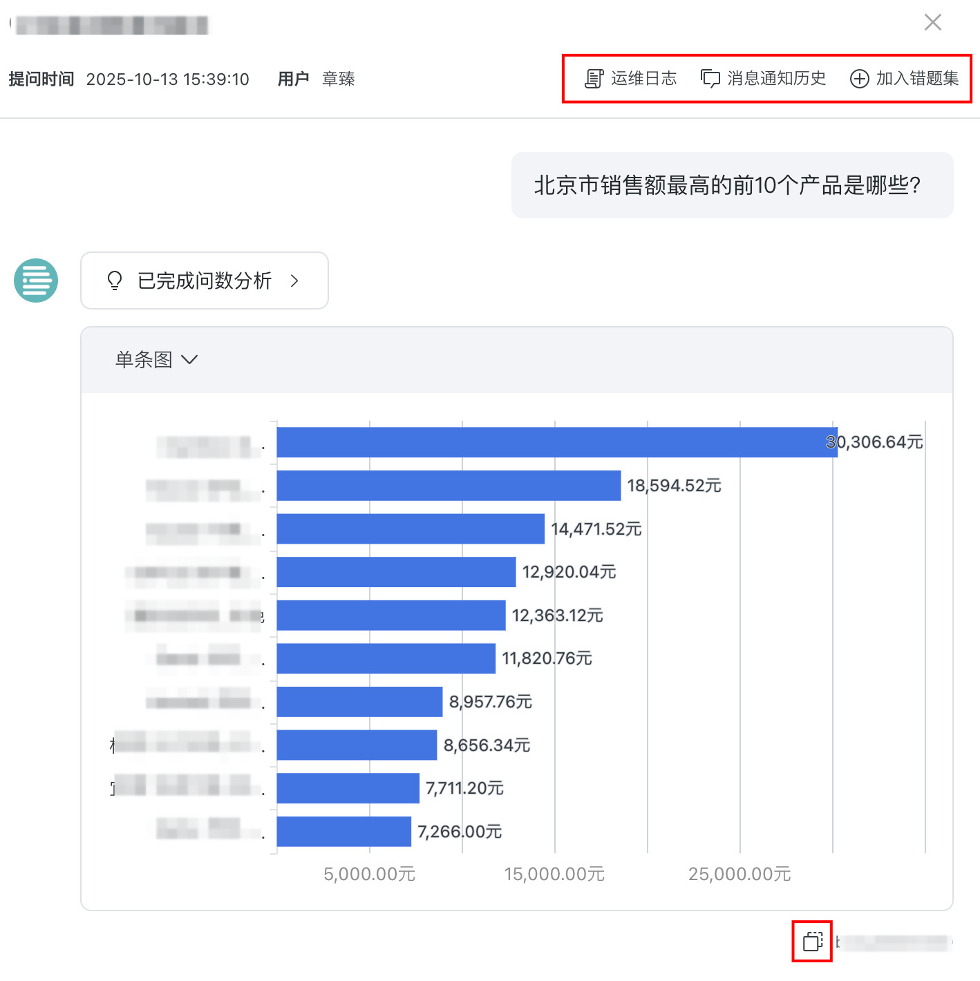
Task: Close the dialog with the X button
Action: tap(932, 23)
